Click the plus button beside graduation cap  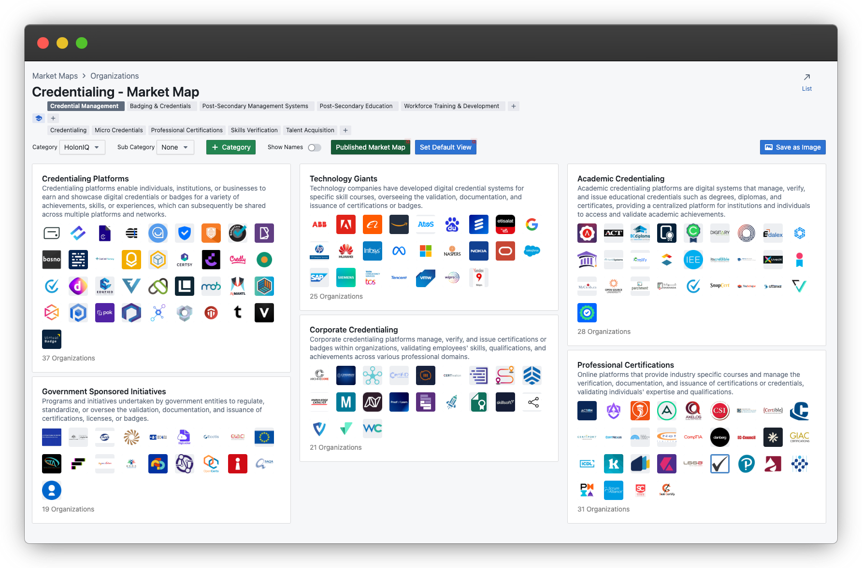click(x=53, y=118)
